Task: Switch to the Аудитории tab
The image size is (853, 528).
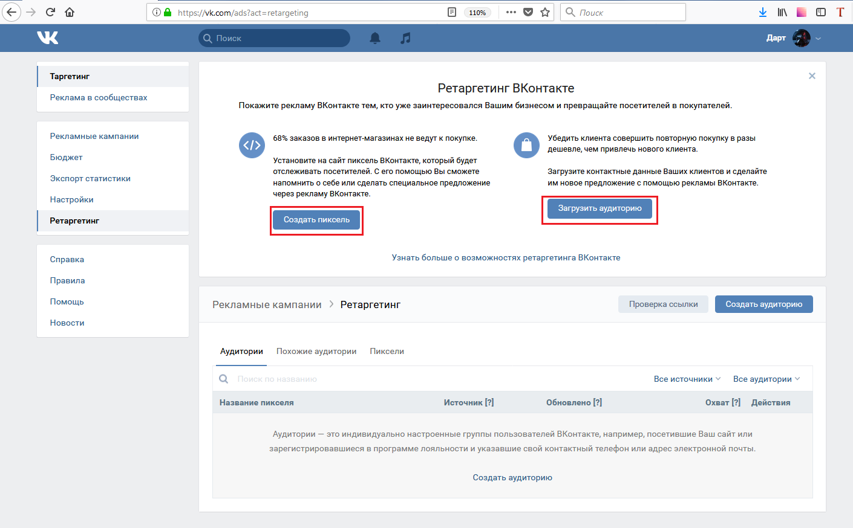Action: pyautogui.click(x=241, y=351)
